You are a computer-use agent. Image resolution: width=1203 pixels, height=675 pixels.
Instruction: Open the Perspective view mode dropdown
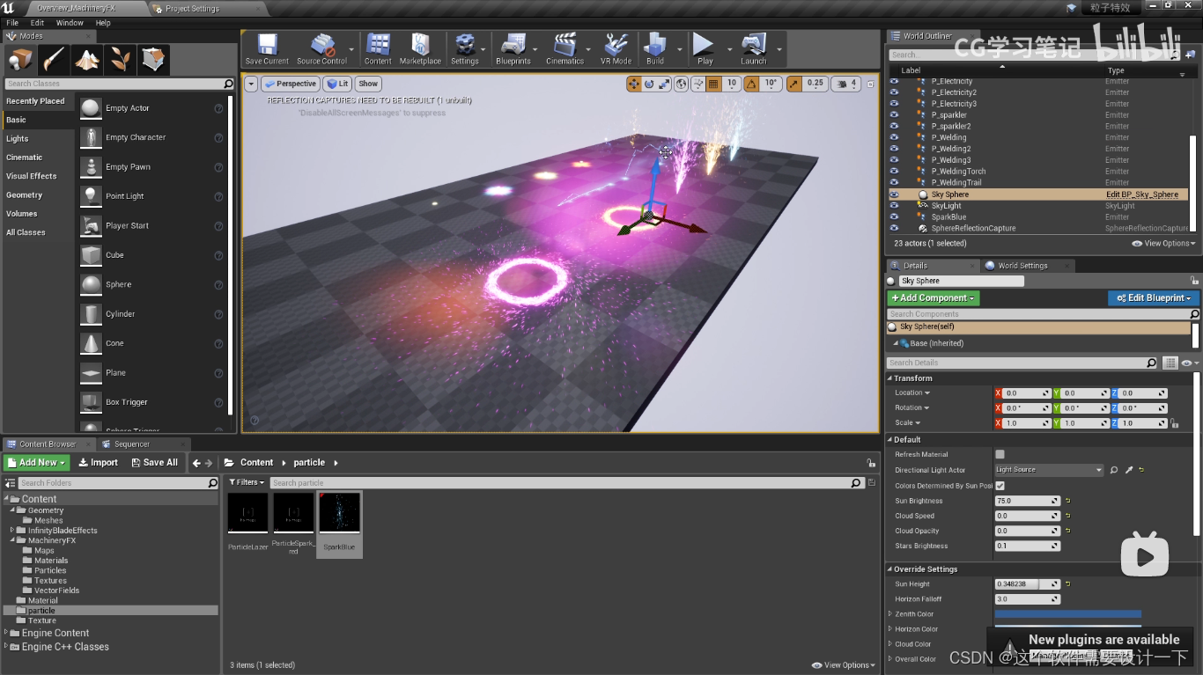pyautogui.click(x=291, y=84)
